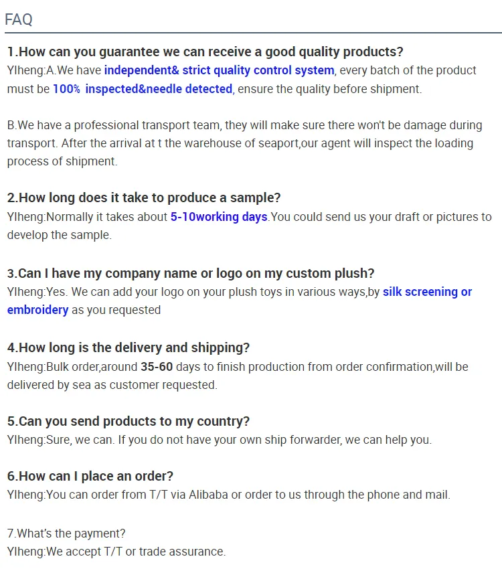
Task: Click the paragraph about the professional transport team
Action: (x=244, y=143)
